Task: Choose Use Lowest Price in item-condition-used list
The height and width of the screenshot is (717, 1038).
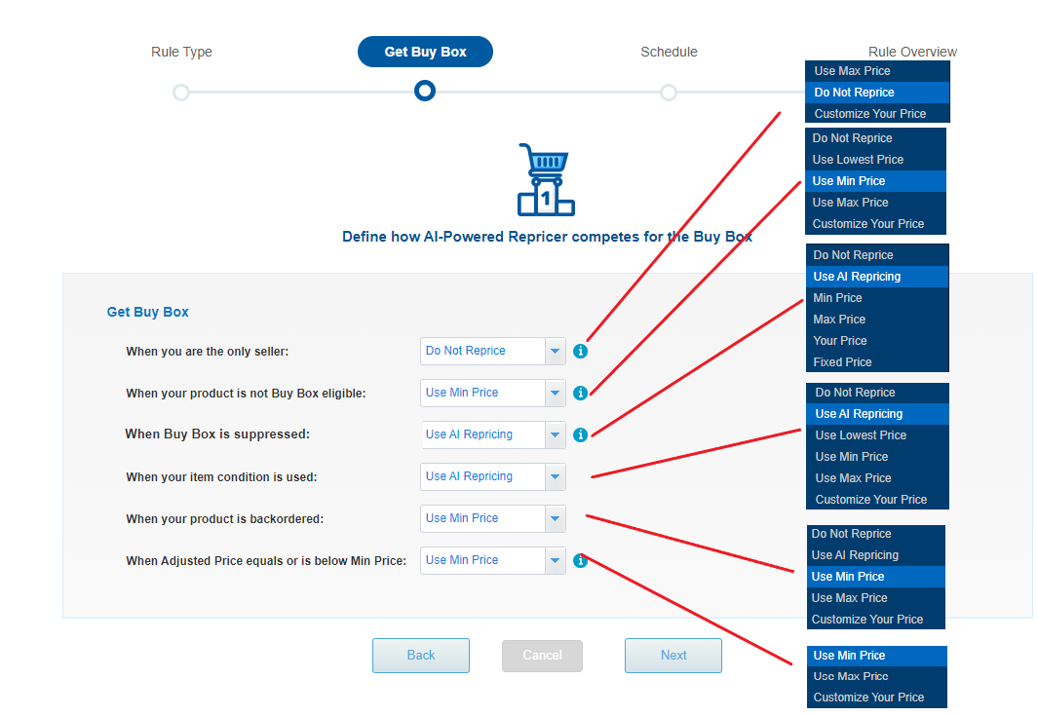Action: 877,435
